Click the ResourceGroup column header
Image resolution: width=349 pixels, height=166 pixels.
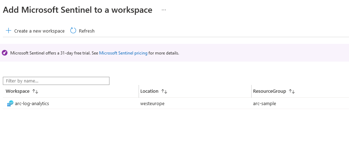click(269, 91)
